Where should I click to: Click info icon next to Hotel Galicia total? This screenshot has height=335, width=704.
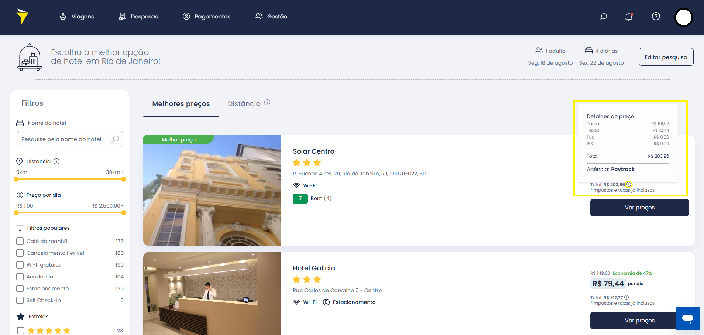click(x=626, y=297)
